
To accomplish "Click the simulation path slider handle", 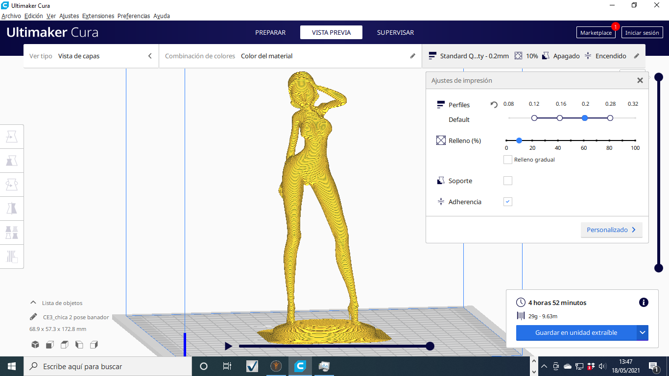I will 430,346.
